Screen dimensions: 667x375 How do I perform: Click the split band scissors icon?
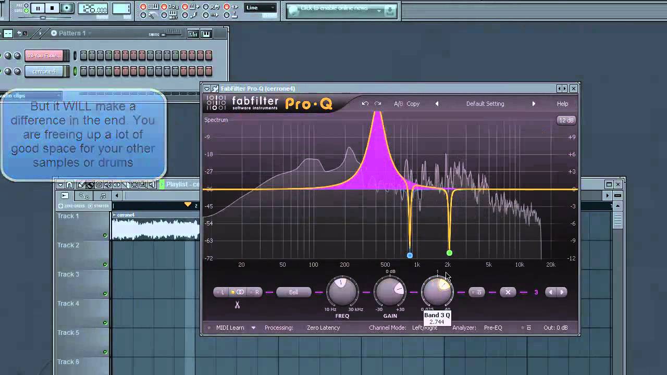click(x=237, y=305)
